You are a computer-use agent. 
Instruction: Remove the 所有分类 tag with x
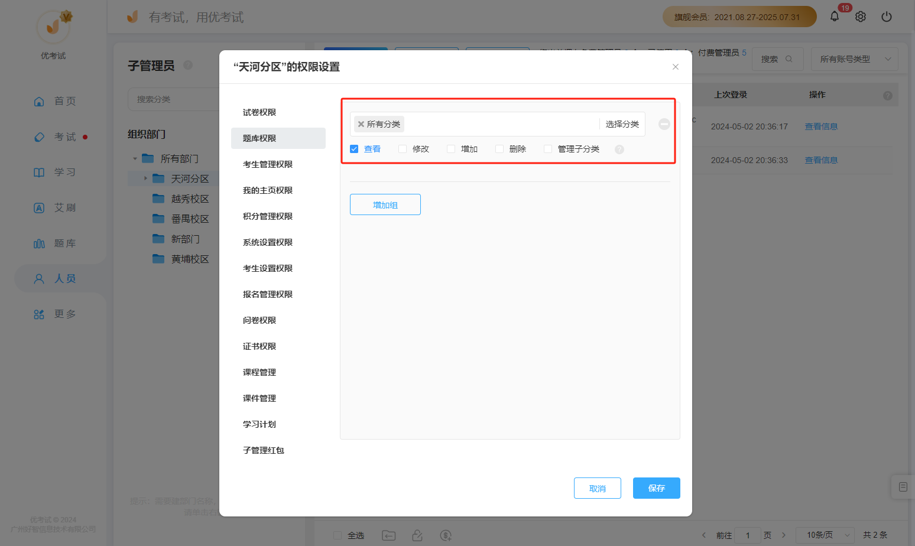[361, 124]
